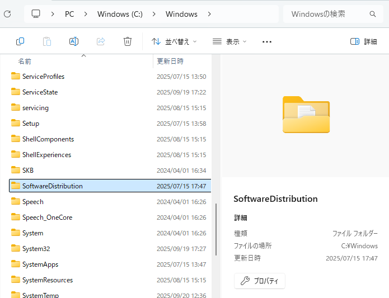This screenshot has height=298, width=389.
Task: Click the trash can delete icon
Action: pyautogui.click(x=128, y=41)
